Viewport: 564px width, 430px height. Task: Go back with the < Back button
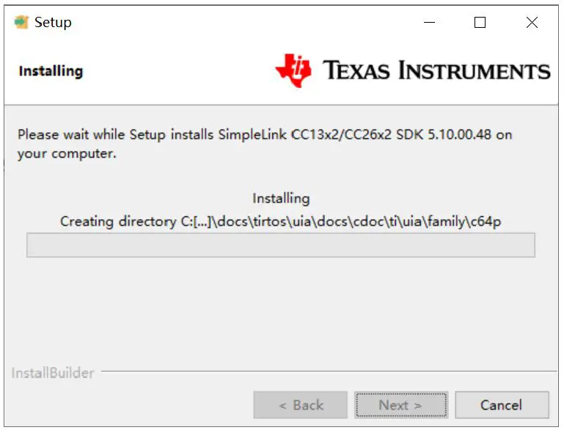click(x=301, y=405)
